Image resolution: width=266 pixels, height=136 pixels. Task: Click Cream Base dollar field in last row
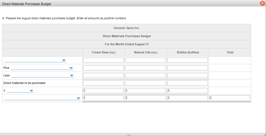tap(103, 98)
